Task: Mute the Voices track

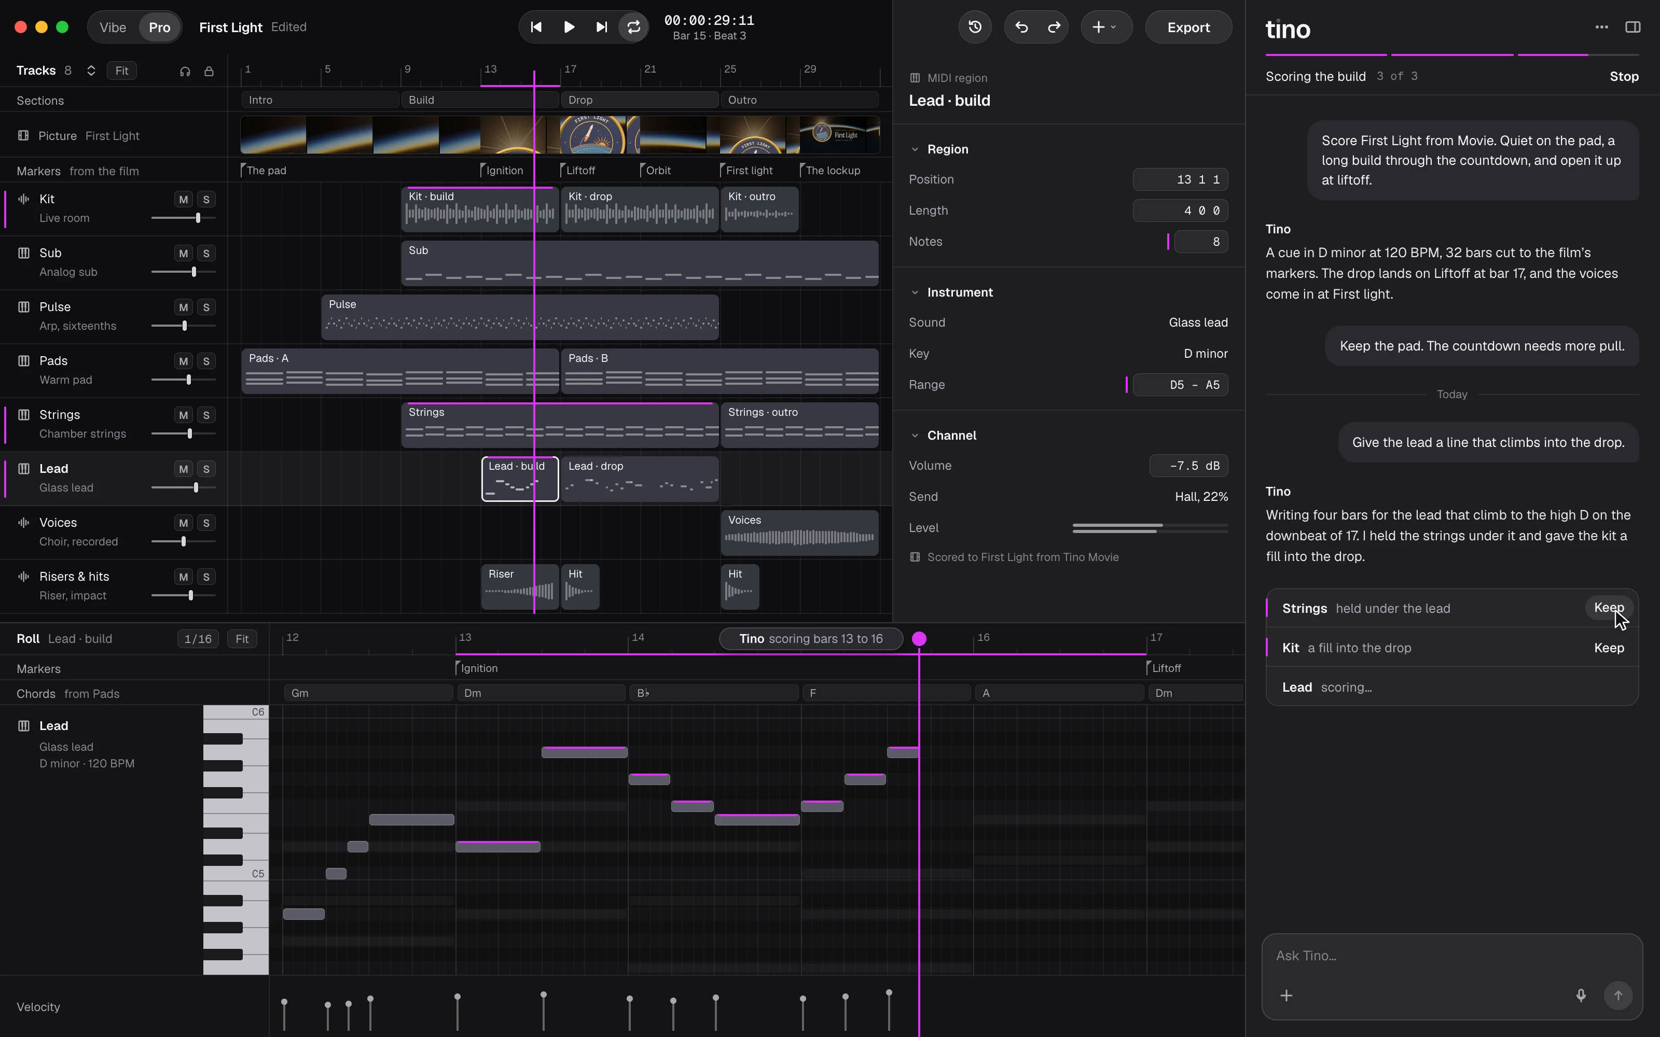Action: pyautogui.click(x=183, y=523)
